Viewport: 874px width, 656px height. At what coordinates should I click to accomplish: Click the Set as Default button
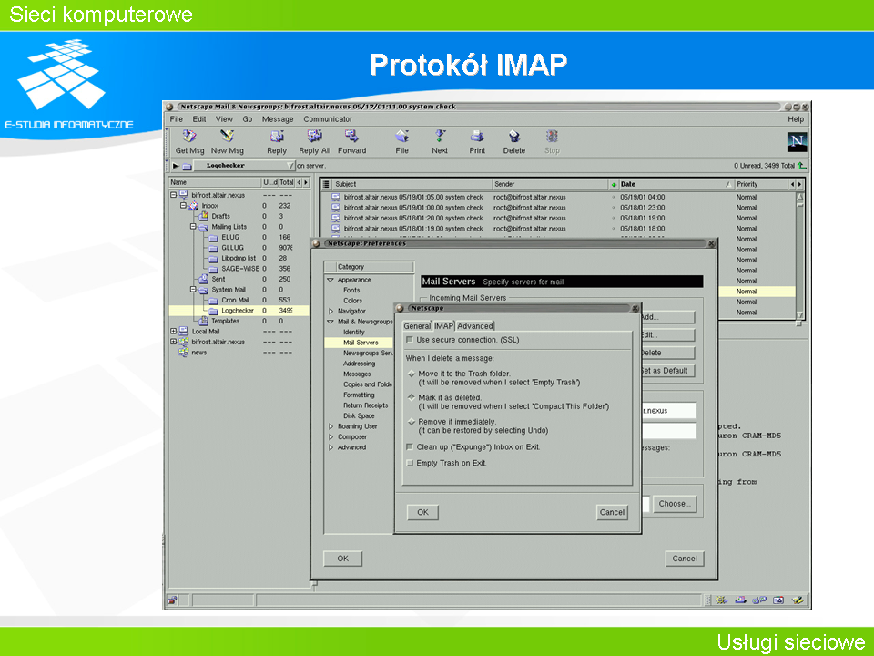click(x=667, y=371)
